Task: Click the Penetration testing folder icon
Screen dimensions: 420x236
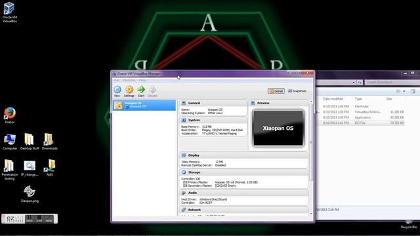Action: pos(10,169)
